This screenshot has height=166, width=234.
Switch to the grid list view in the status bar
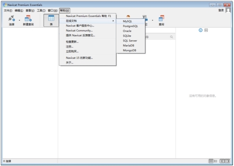(211, 161)
